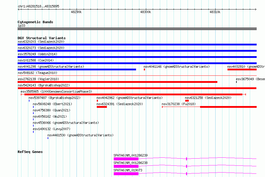Open esv3578249 (Uddin2014) variant label
Viewport: 265px width, 177px height.
click(38, 54)
